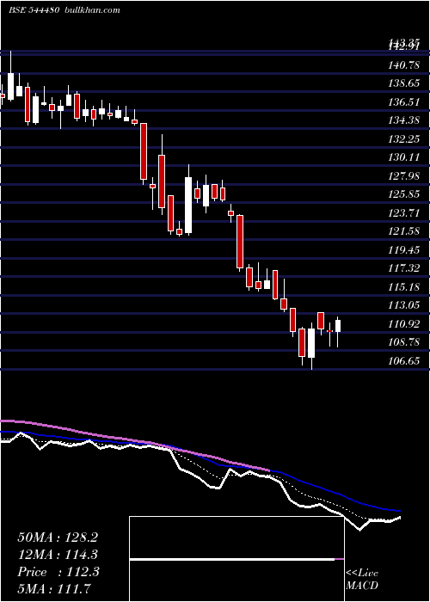The width and height of the screenshot is (430, 602).
Task: Select the 138.65 price level label
Action: 403,83
